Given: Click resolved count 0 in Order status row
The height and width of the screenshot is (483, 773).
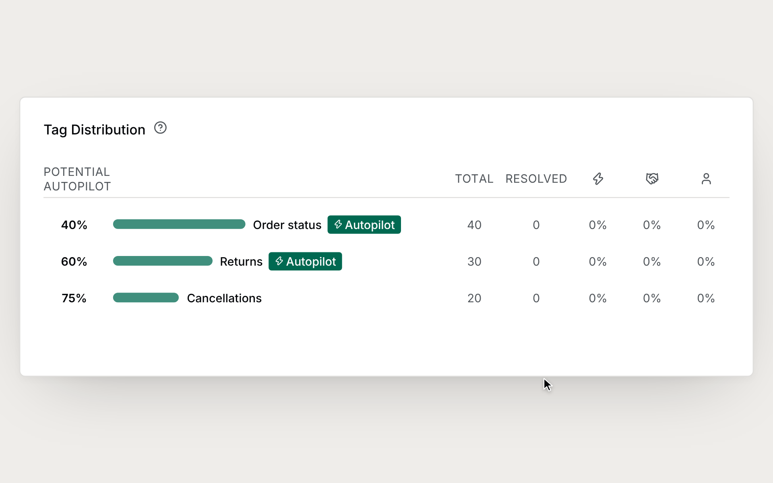Looking at the screenshot, I should 536,225.
